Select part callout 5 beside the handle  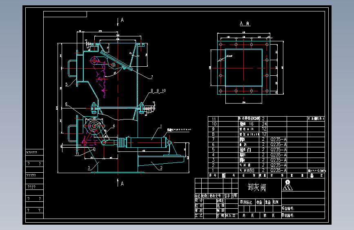click(x=67, y=84)
